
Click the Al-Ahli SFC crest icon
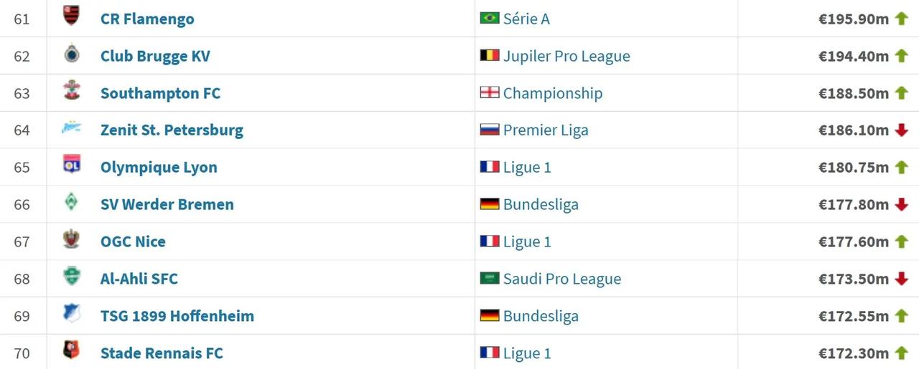tap(71, 277)
